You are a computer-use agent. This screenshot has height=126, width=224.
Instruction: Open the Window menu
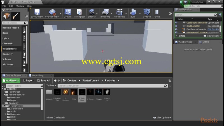click(x=20, y=6)
